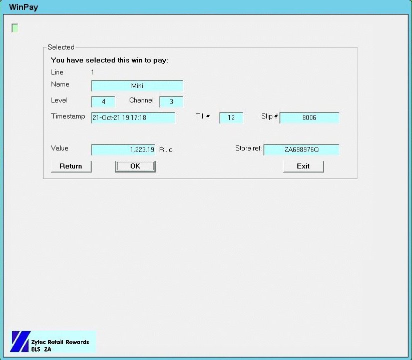Click the 'R . c' currency label
The height and width of the screenshot is (360, 412).
point(166,150)
